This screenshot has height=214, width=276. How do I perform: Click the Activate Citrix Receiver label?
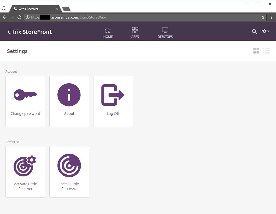click(25, 186)
